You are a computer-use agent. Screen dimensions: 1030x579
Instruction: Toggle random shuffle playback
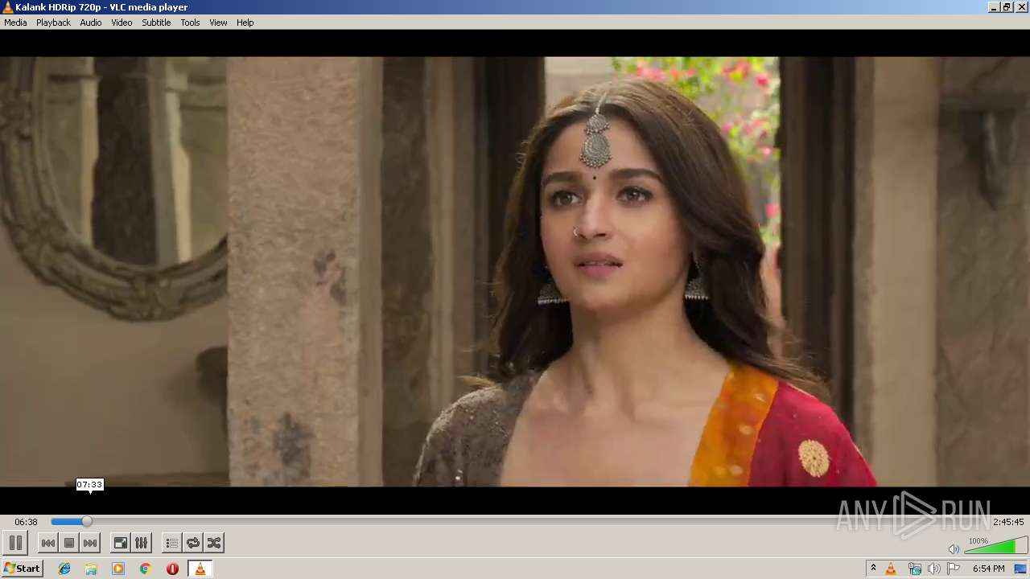tap(214, 543)
